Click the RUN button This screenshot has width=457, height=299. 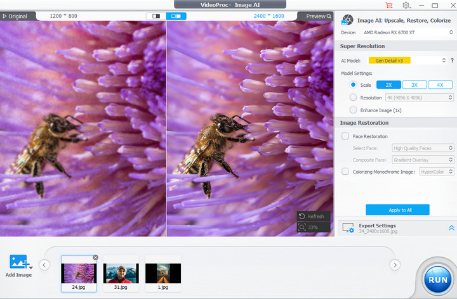click(x=437, y=280)
